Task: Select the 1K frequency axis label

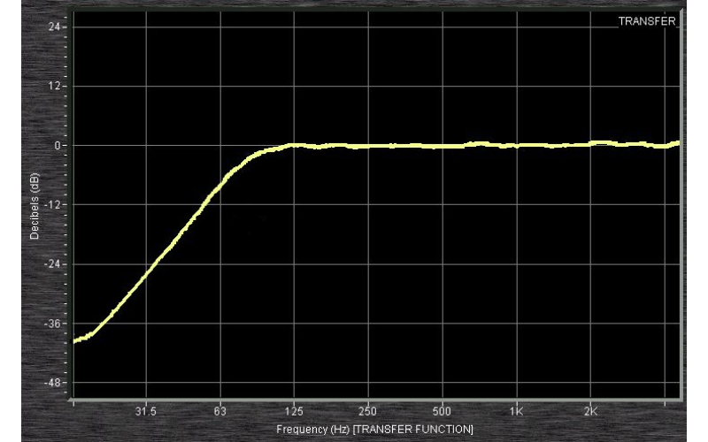Action: click(517, 412)
